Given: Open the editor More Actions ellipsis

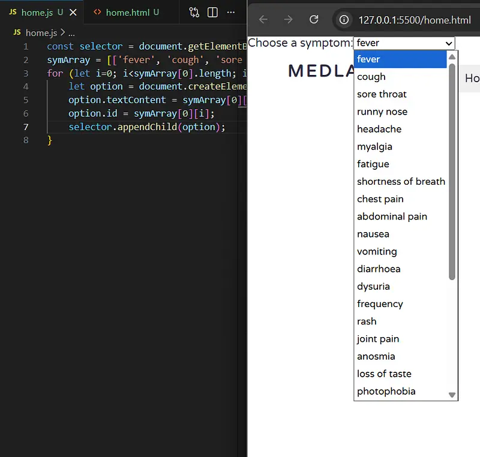Looking at the screenshot, I should tap(231, 13).
